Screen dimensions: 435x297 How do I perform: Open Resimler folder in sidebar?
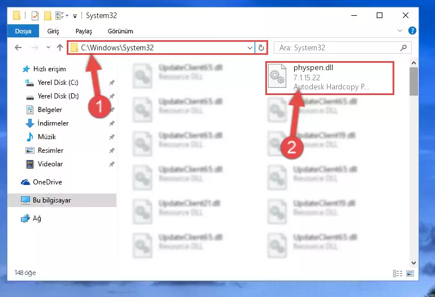click(50, 150)
